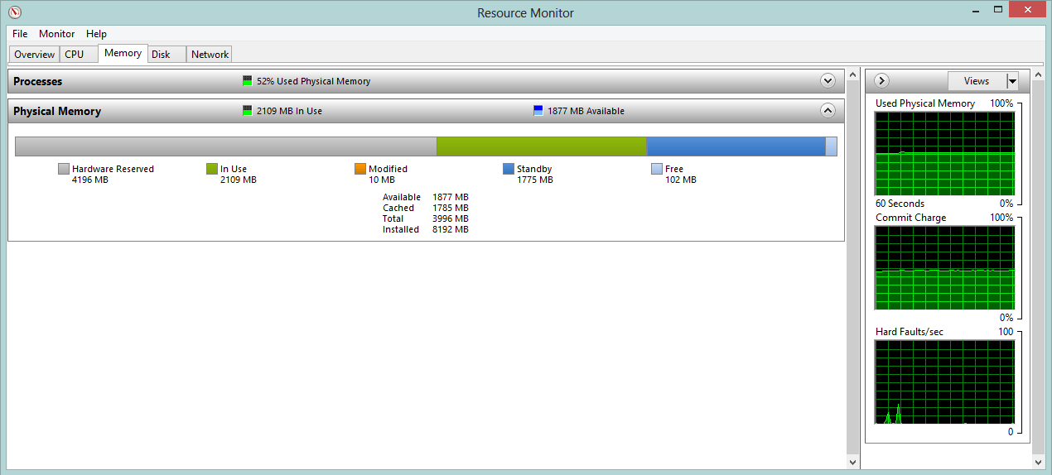Viewport: 1052px width, 475px height.
Task: Click the graph pane scroll up arrow
Action: 1039,76
